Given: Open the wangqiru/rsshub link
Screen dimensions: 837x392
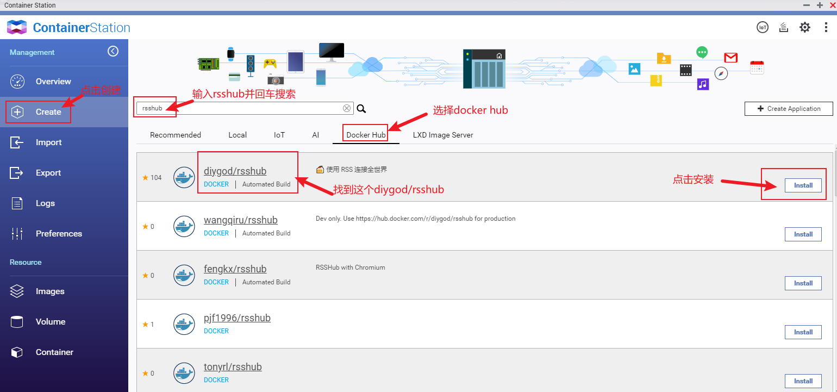Looking at the screenshot, I should [241, 220].
